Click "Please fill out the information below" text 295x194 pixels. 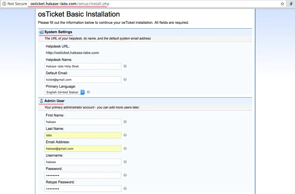114,22
